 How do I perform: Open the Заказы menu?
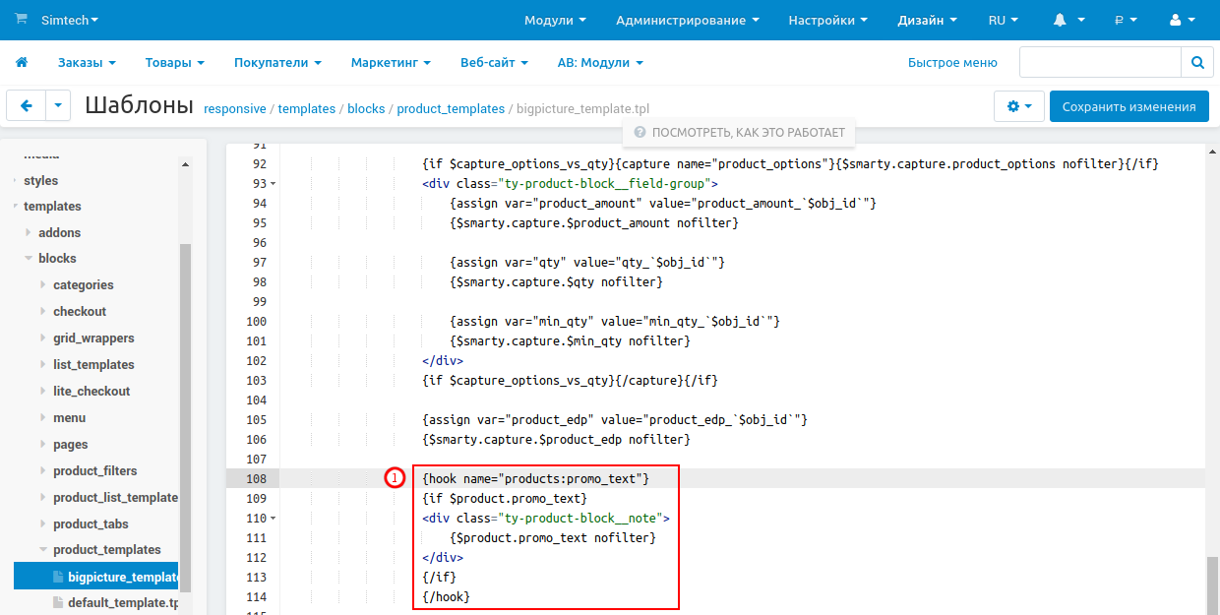(x=87, y=62)
